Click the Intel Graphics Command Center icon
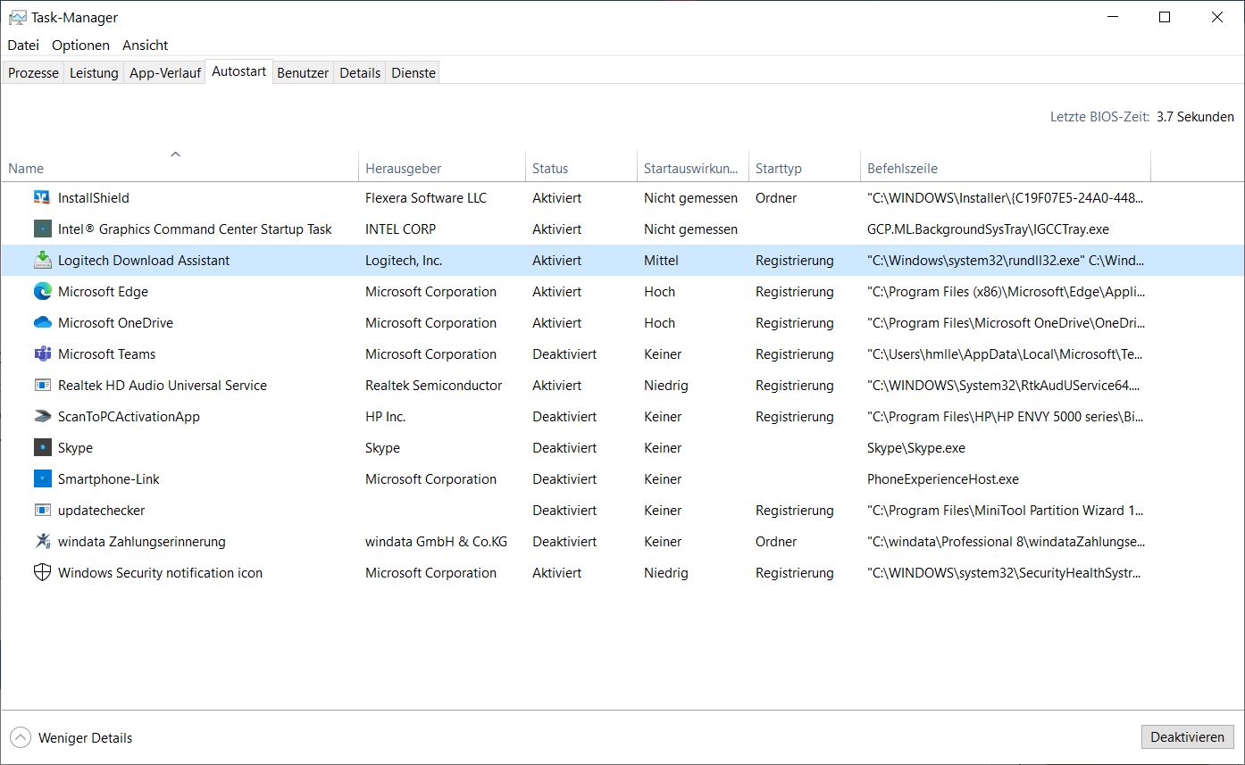 [x=42, y=229]
